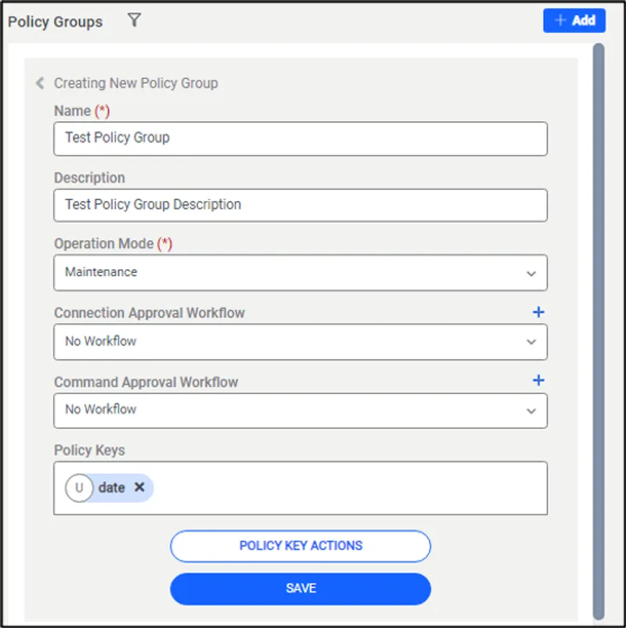Image resolution: width=626 pixels, height=628 pixels.
Task: Click inside the Name text field
Action: point(300,138)
